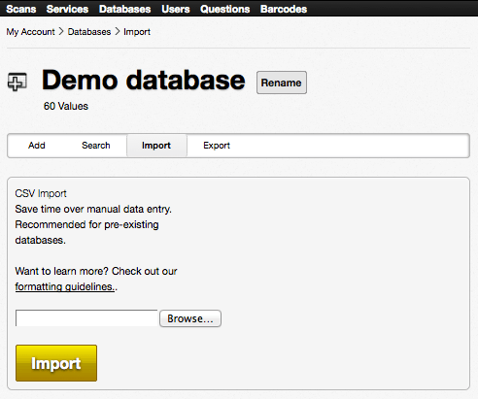Switch to the Export tab
478x399 pixels.
pyautogui.click(x=217, y=146)
